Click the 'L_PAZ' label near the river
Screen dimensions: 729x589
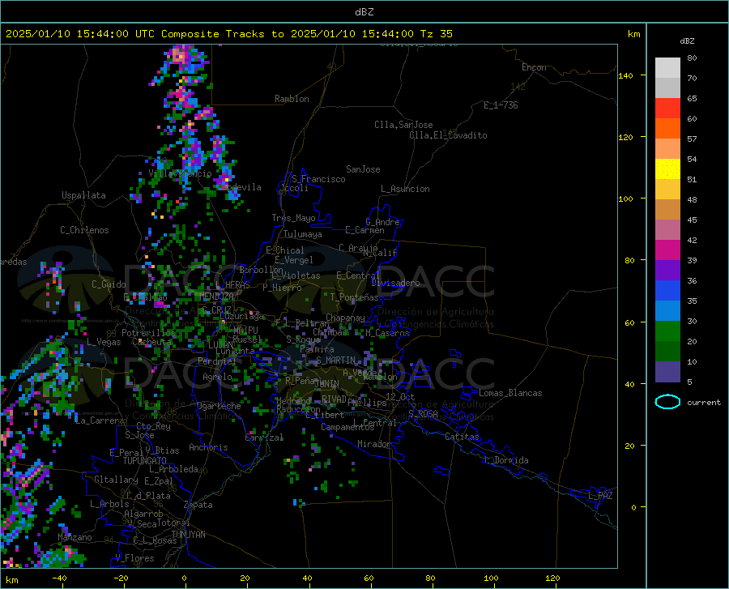point(600,496)
